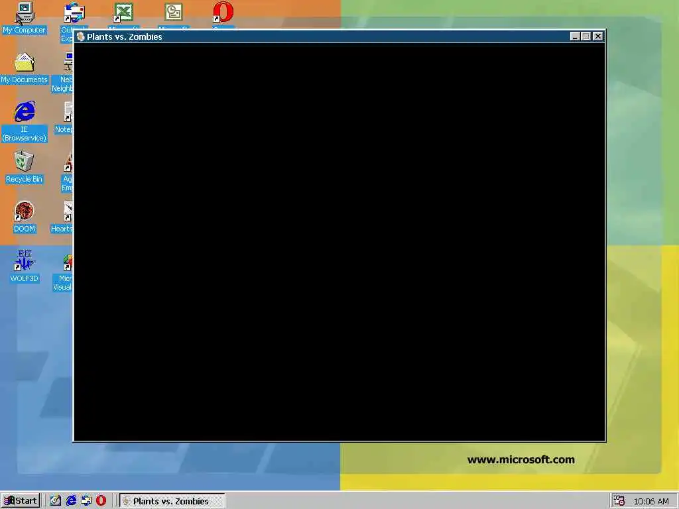Screen dimensions: 679x509
Task: Select the Outlook Express desktop icon
Action: [x=74, y=12]
